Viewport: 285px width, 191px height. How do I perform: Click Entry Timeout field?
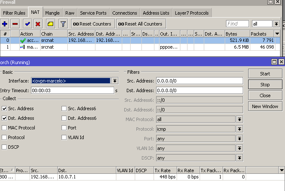(x=72, y=90)
